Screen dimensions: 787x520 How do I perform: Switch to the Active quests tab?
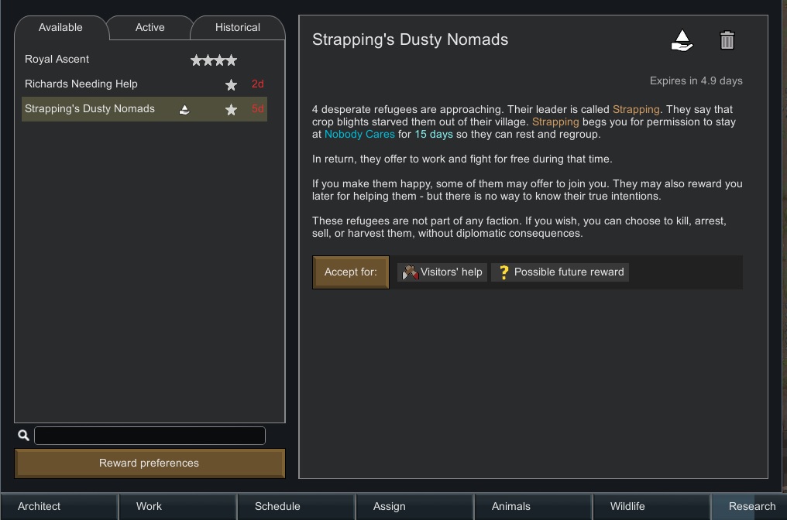(x=149, y=28)
